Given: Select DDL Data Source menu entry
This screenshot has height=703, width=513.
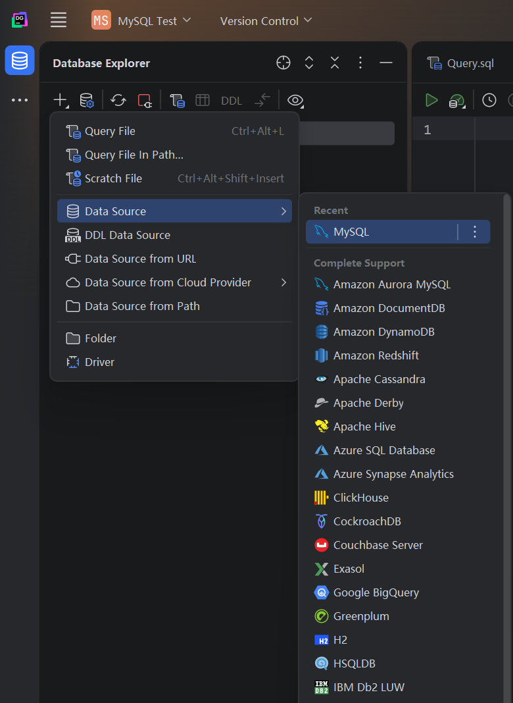Looking at the screenshot, I should click(x=174, y=235).
